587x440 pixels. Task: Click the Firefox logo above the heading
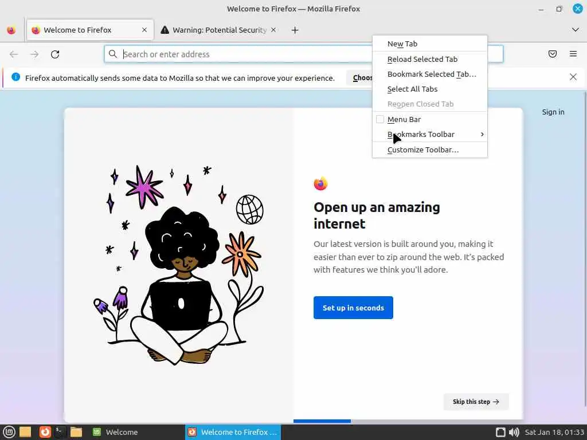[320, 184]
